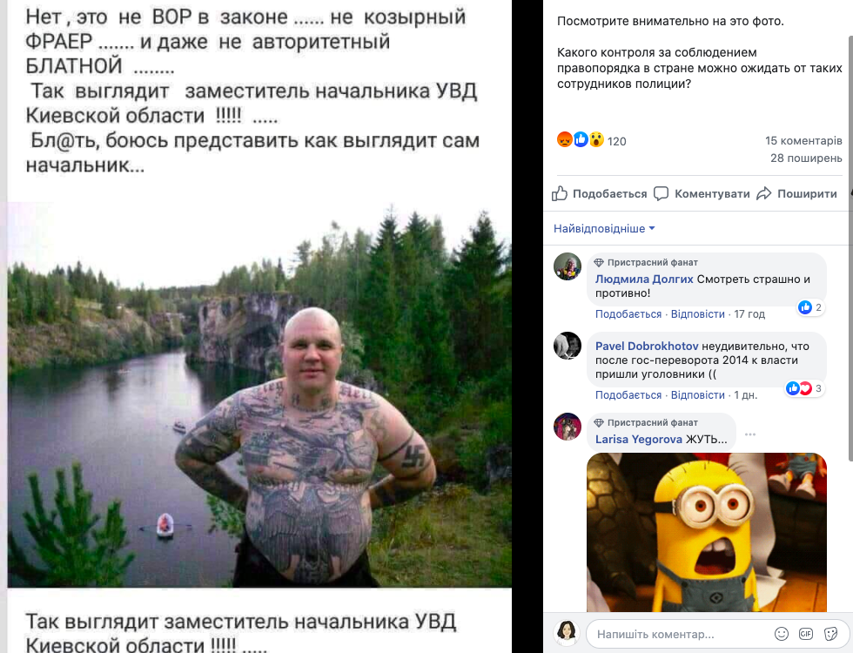View reactions on Pavel Dobrokhotov's comment

(804, 388)
